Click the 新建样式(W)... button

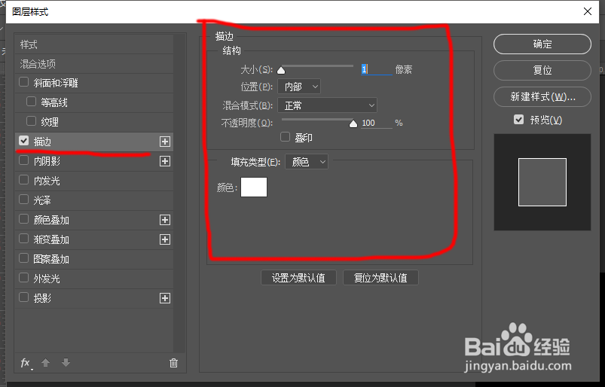[x=542, y=96]
